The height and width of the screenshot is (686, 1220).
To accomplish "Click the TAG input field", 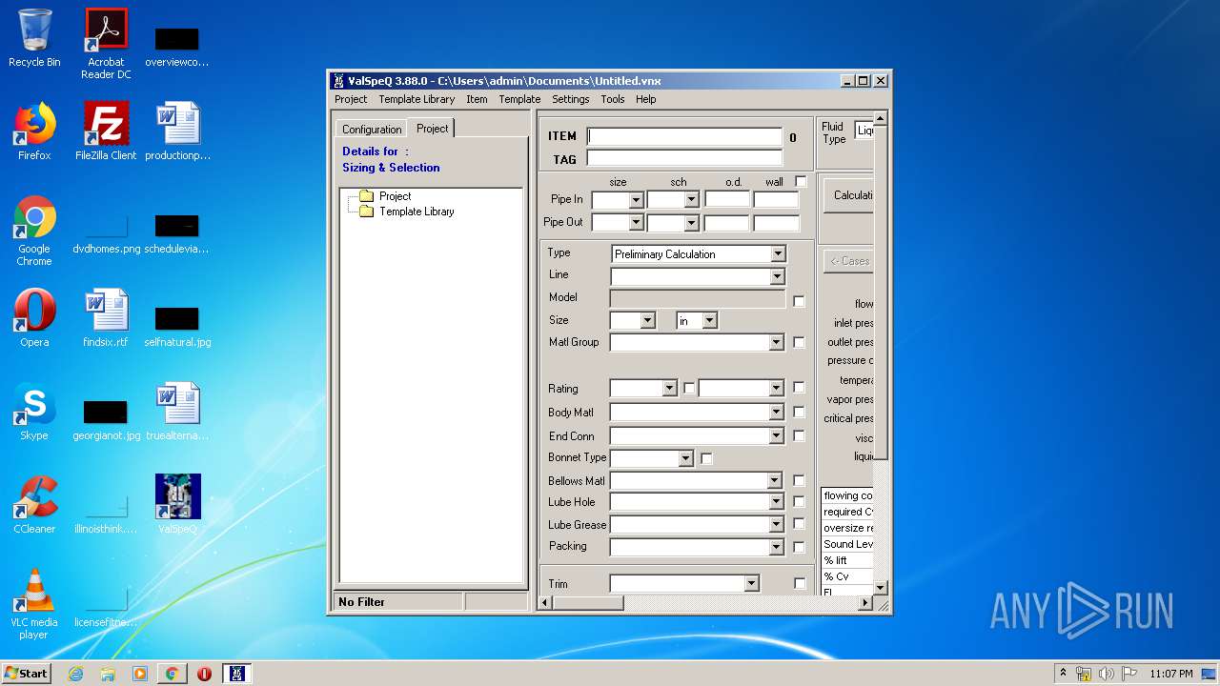I will (x=684, y=158).
